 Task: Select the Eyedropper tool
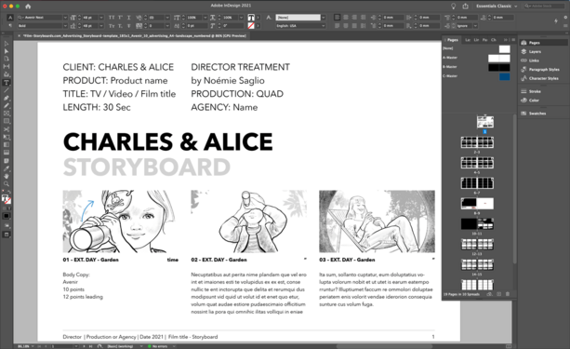tap(7, 168)
